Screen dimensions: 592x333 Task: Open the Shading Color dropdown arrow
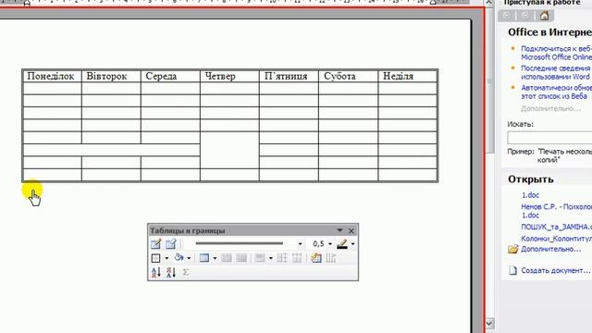tap(189, 258)
